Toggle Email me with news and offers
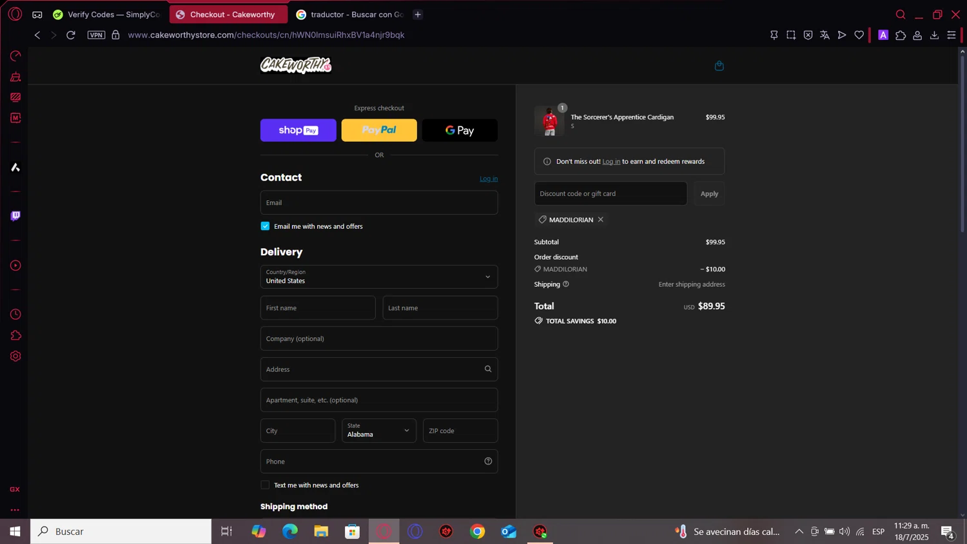Screen dimensions: 967x544 (265, 226)
